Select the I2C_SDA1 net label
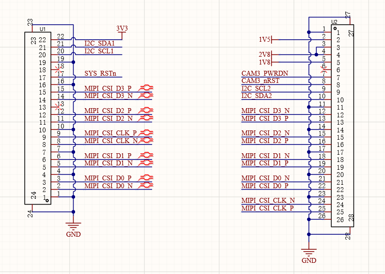The width and height of the screenshot is (385, 274). click(x=99, y=43)
